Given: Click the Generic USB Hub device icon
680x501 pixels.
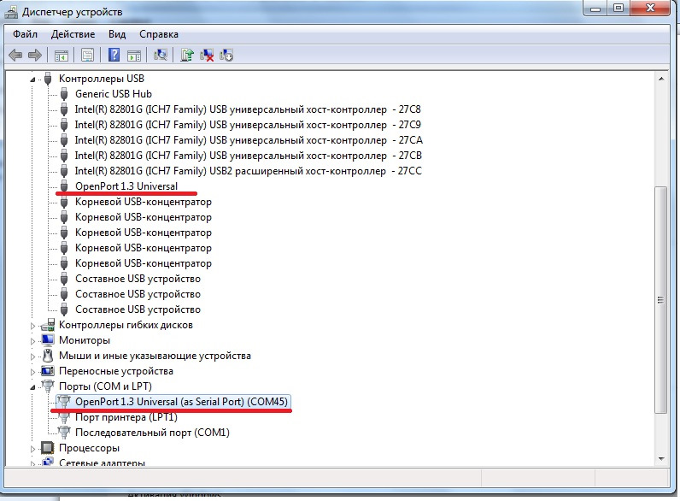Looking at the screenshot, I should click(x=64, y=94).
